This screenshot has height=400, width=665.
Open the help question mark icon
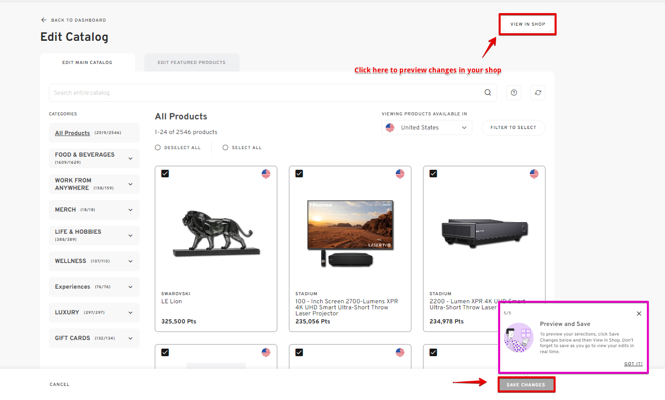(514, 93)
